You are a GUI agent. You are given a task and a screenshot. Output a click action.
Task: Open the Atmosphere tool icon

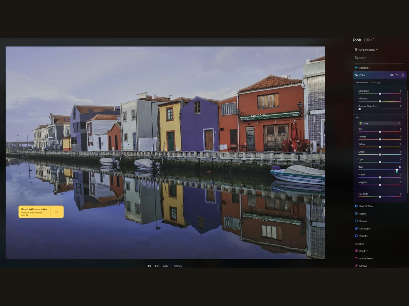pos(356,258)
